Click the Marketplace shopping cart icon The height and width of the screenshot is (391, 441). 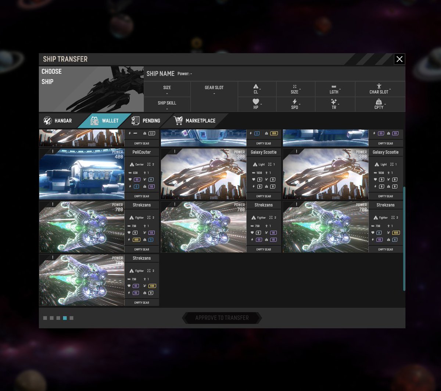point(179,120)
